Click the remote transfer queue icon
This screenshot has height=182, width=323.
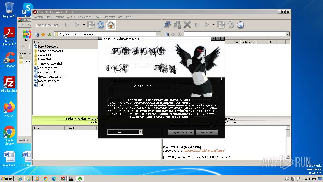[x=221, y=25]
